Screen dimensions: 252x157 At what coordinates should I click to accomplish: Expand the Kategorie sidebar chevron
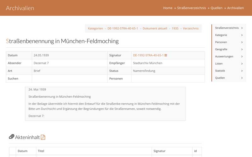pyautogui.click(x=242, y=35)
